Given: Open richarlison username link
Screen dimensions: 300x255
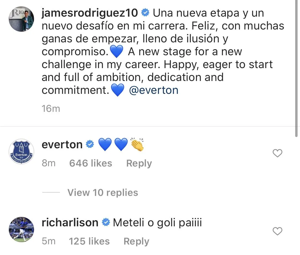Looking at the screenshot, I should point(70,223).
